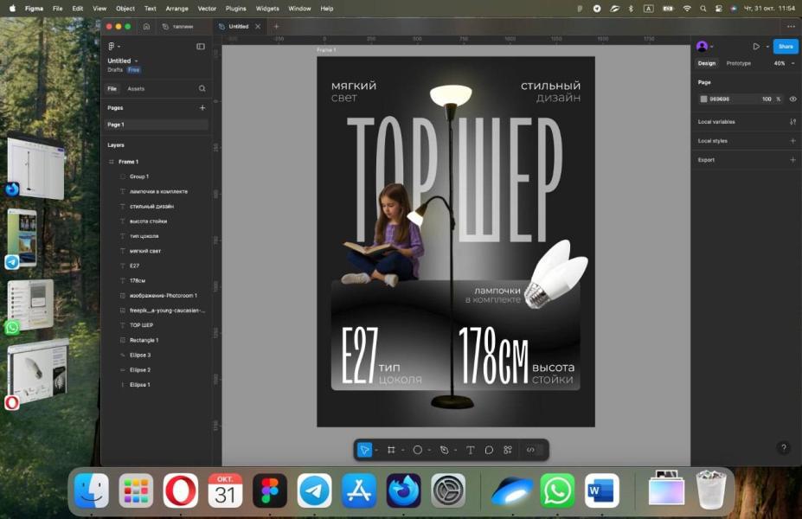Pick the Comment tool
This screenshot has width=802, height=519.
click(489, 450)
